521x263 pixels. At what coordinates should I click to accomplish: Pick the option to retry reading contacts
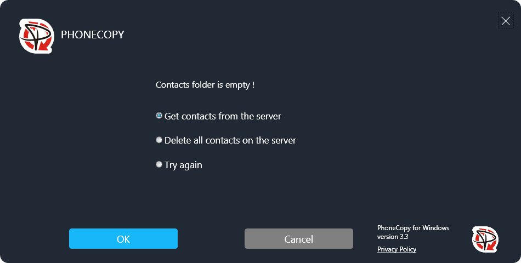point(159,164)
